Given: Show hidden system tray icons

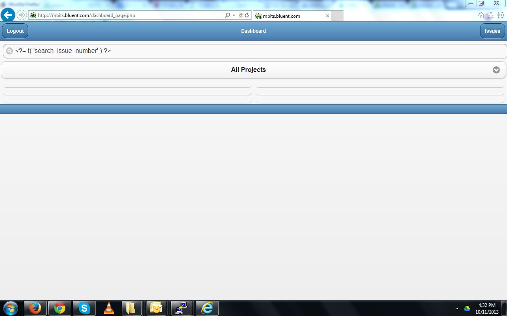Looking at the screenshot, I should [457, 308].
